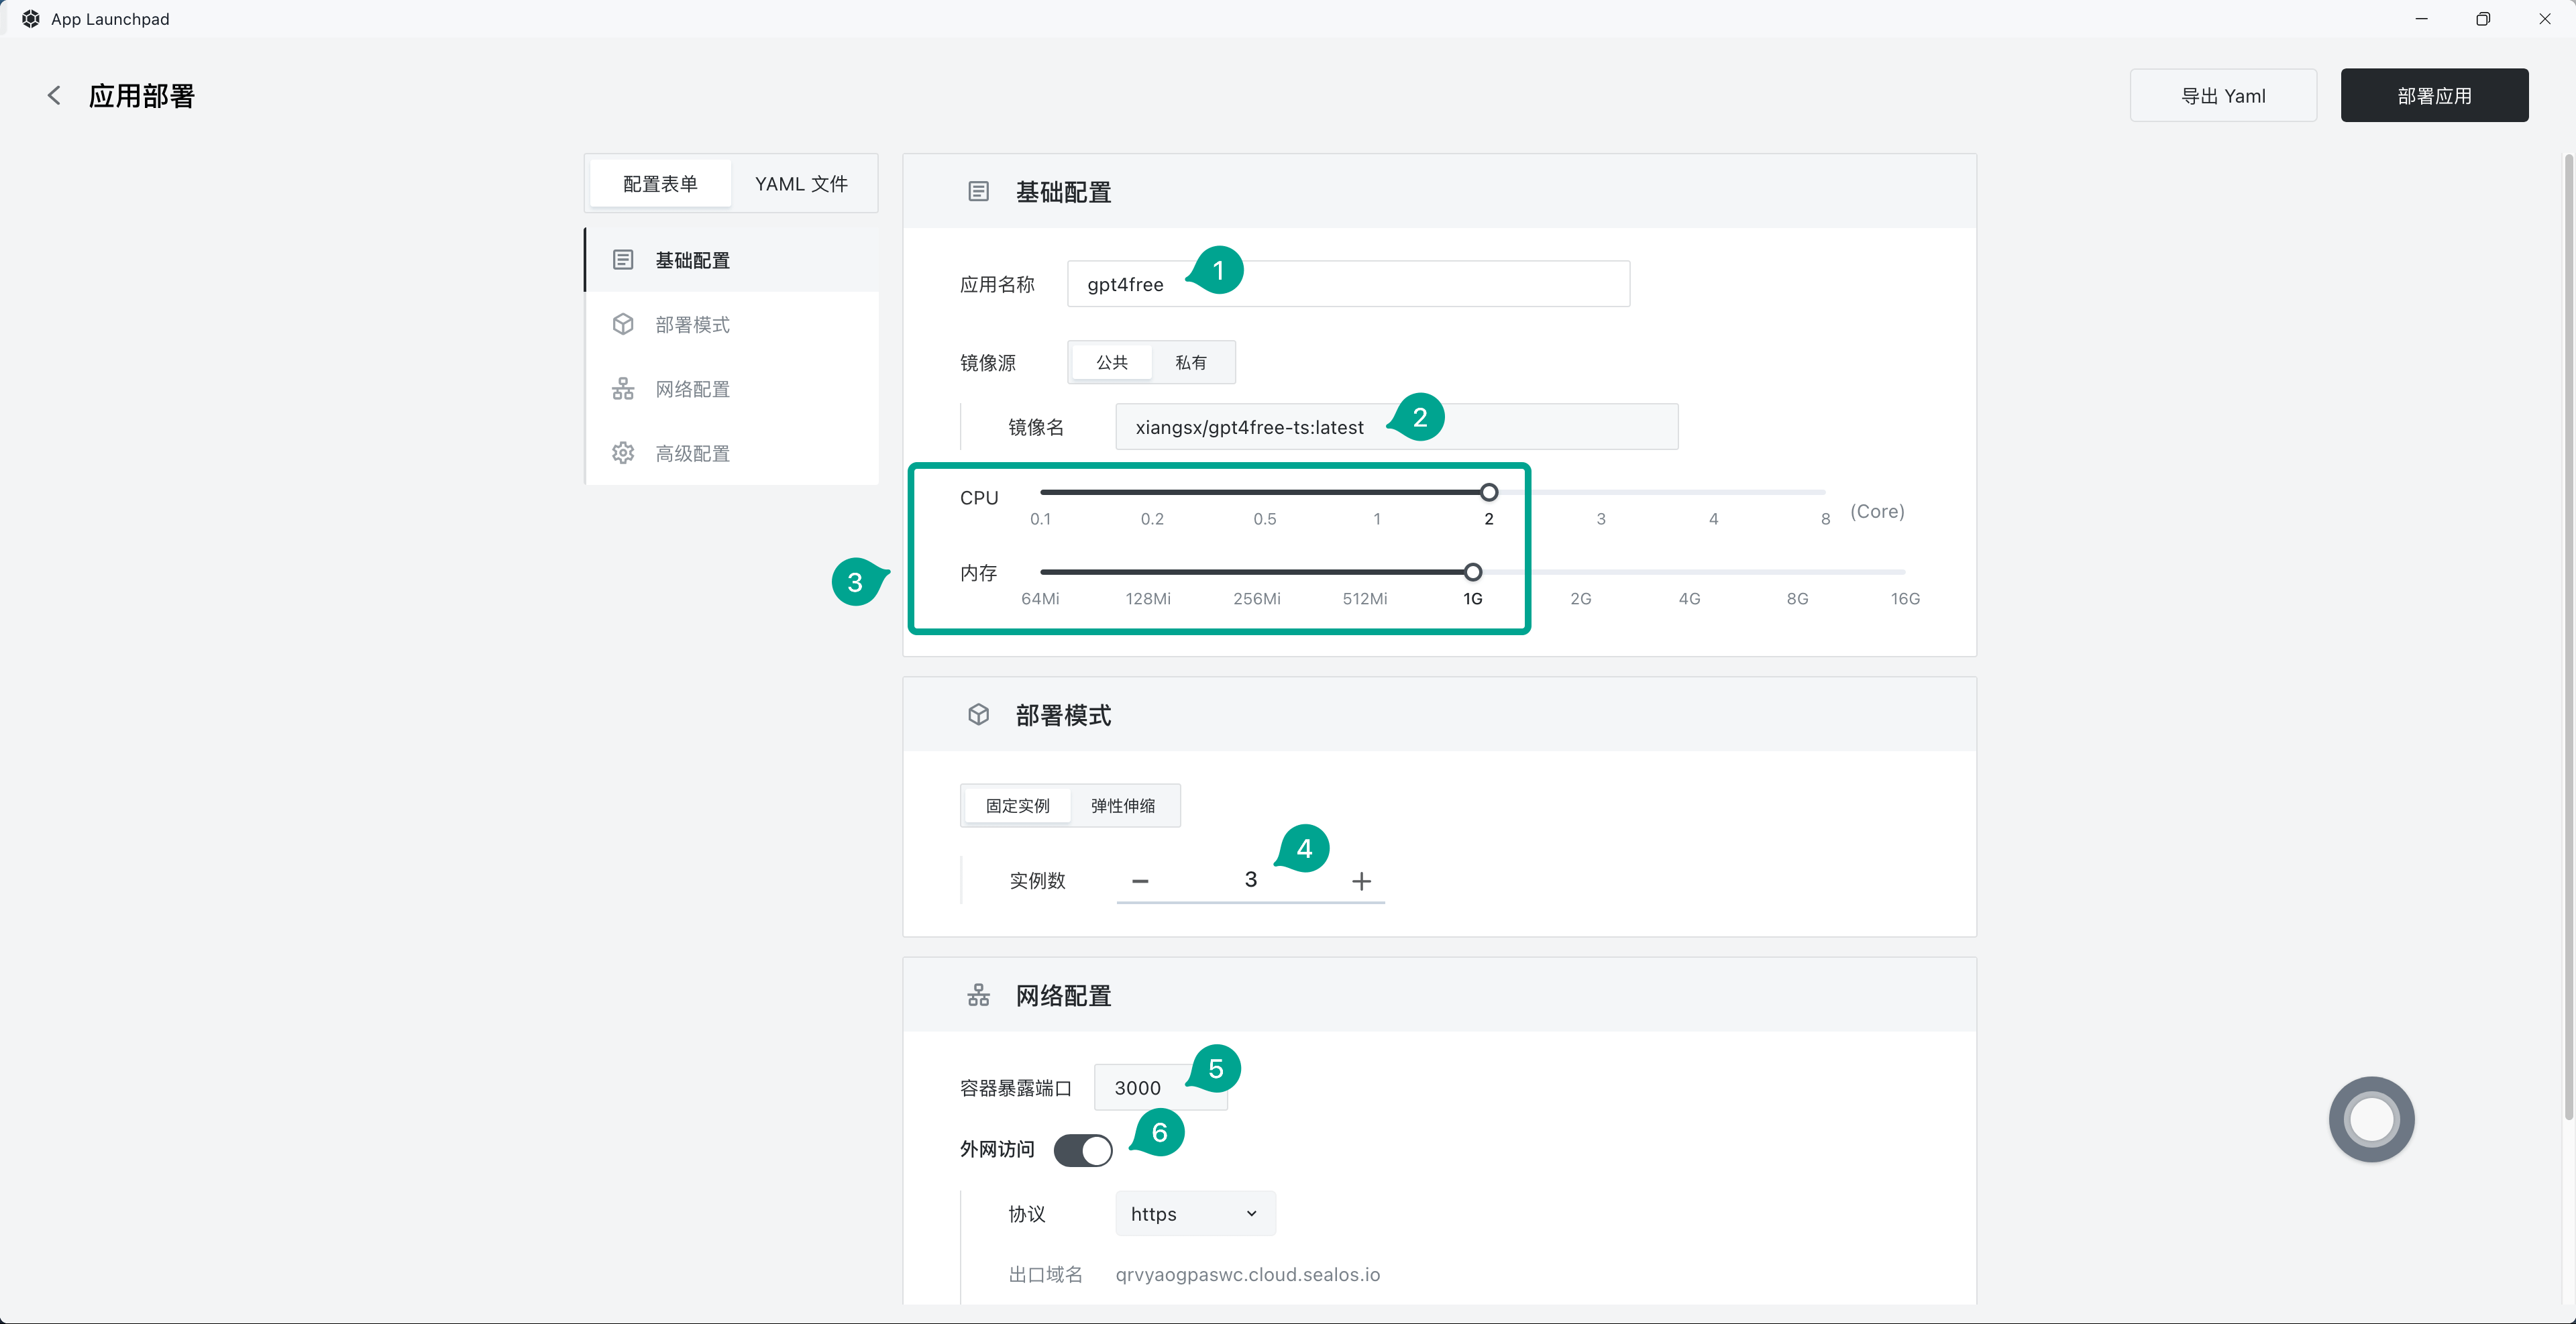This screenshot has width=2576, height=1324.
Task: Select the 配置表单 tab
Action: pos(660,184)
